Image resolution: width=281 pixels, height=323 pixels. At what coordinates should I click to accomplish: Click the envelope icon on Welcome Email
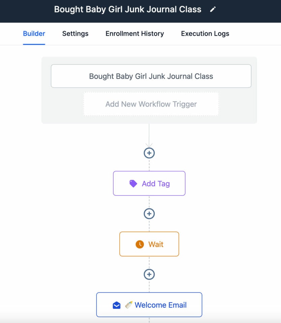coord(116,305)
